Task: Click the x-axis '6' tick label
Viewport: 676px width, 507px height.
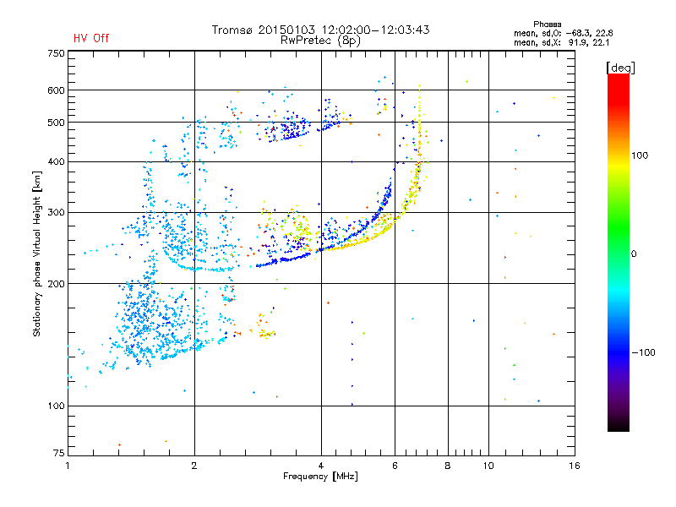Action: click(395, 466)
